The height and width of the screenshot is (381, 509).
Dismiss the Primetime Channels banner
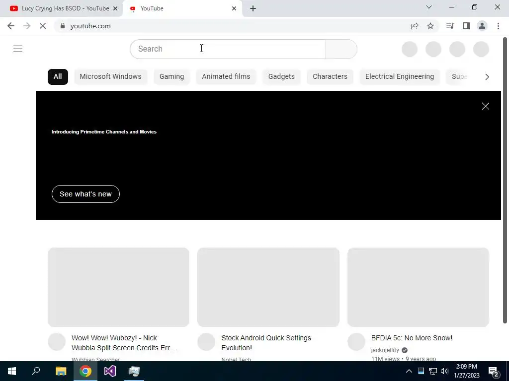click(x=485, y=106)
